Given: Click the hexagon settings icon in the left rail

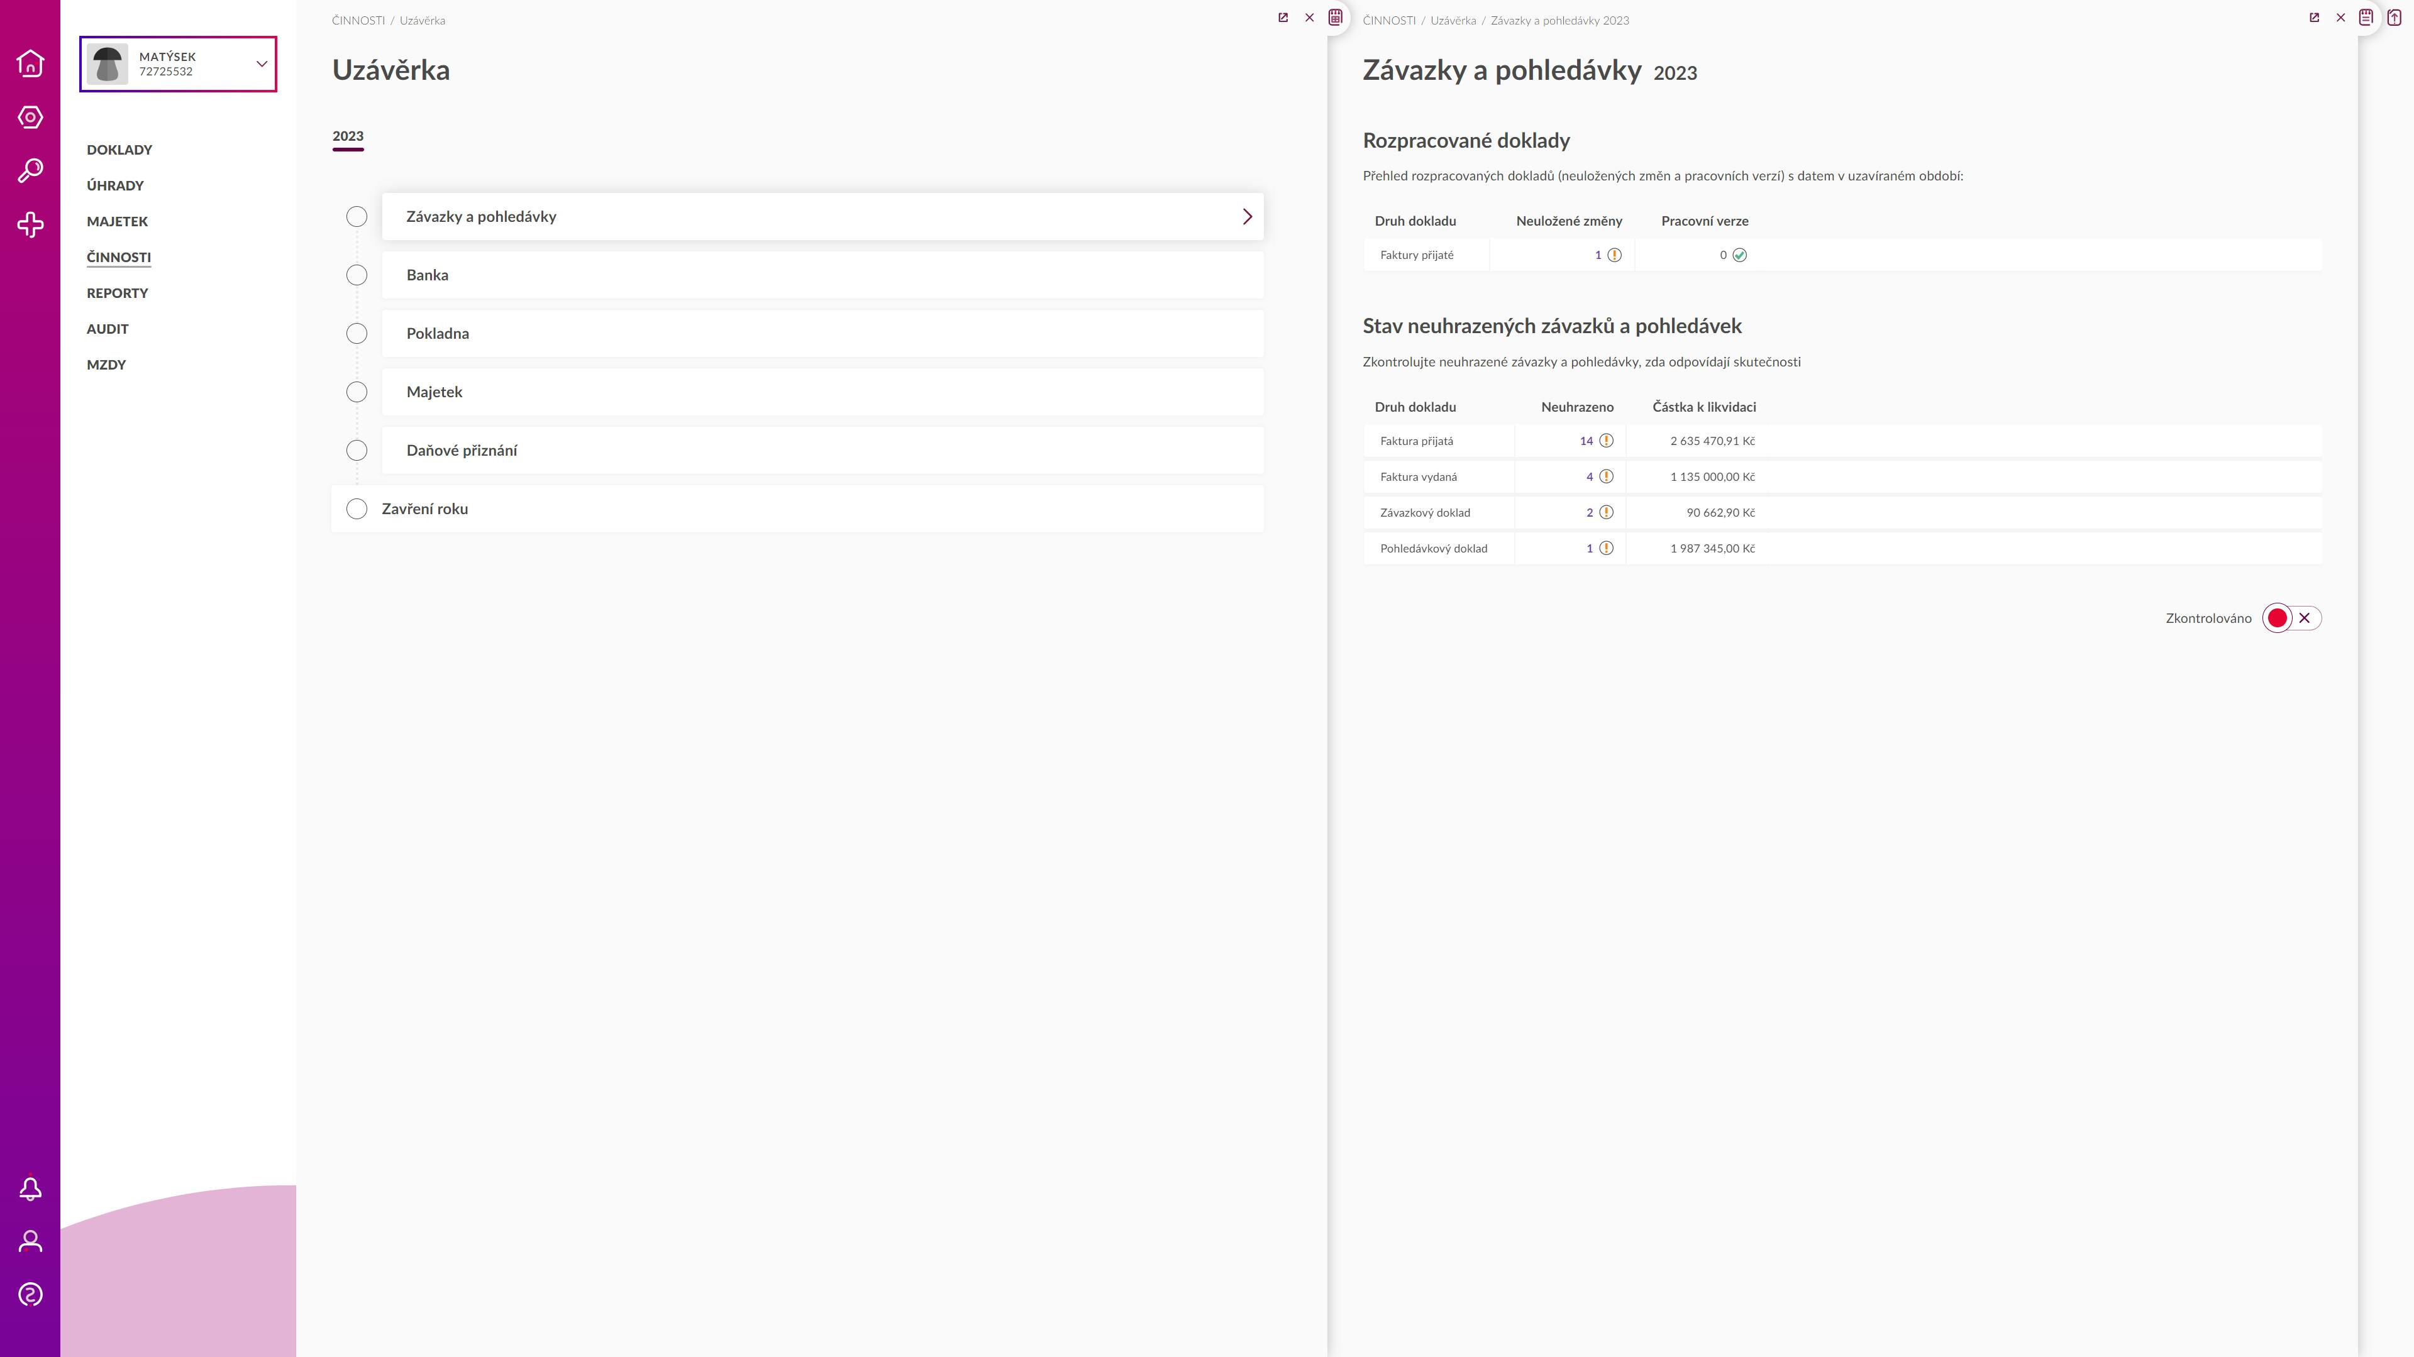Looking at the screenshot, I should click(30, 117).
